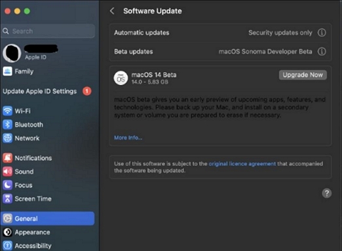
Task: Click the Beta updates row label
Action: click(134, 52)
